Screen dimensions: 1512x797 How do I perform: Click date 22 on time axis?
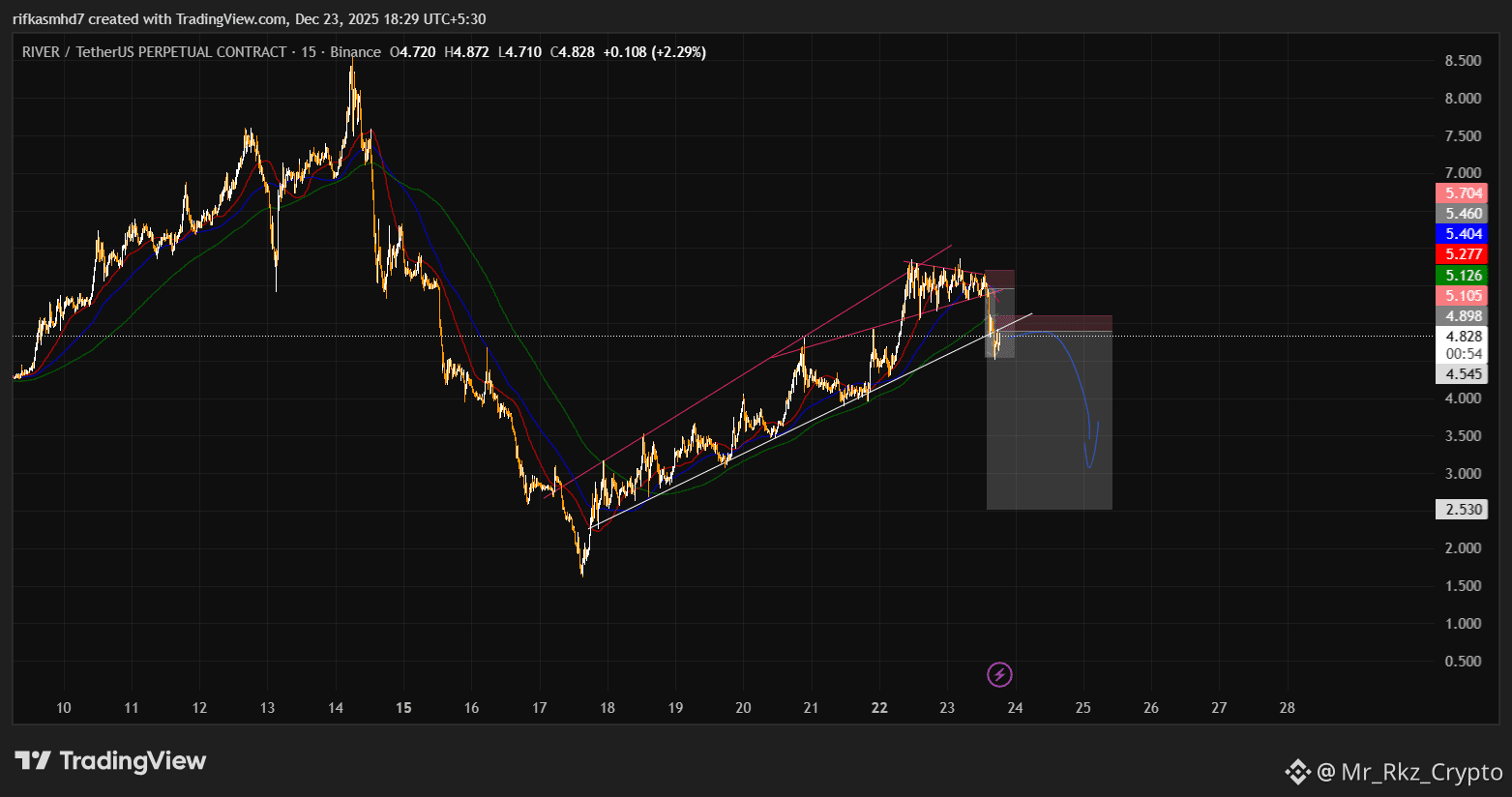(879, 708)
